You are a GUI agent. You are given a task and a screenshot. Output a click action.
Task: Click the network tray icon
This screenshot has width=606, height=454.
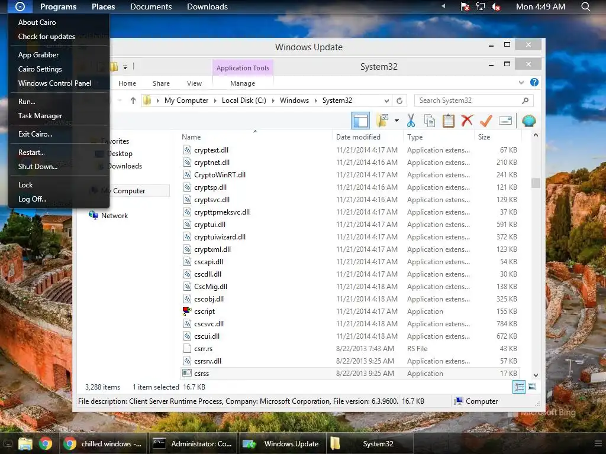click(x=481, y=7)
